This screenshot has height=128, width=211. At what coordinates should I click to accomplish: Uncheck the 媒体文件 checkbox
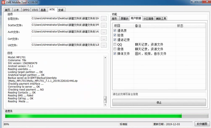point(115,53)
